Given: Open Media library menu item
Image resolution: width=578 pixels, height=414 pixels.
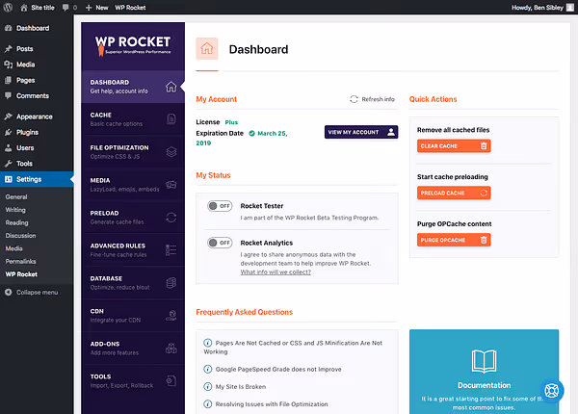Looking at the screenshot, I should (x=37, y=65).
